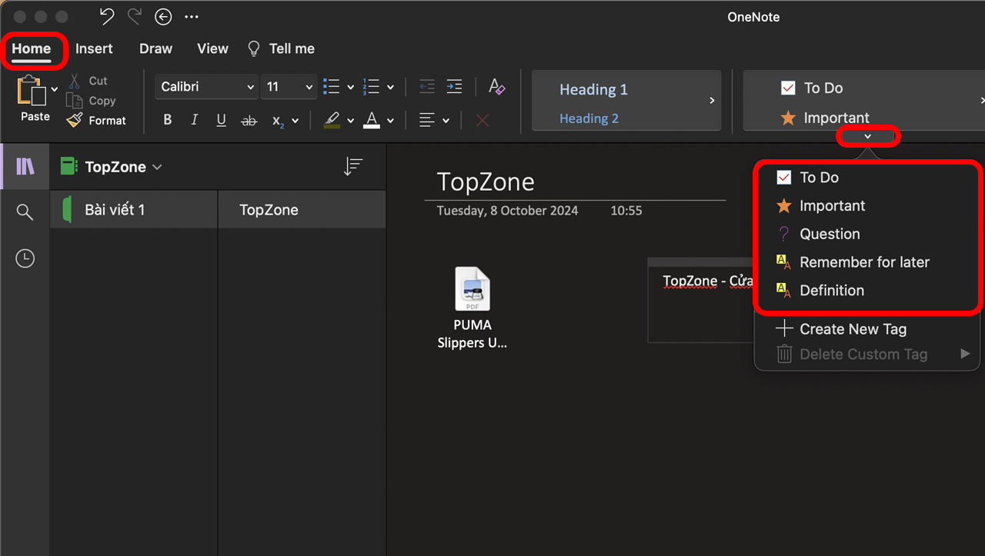Click the text highlight color marker
Image resolution: width=985 pixels, height=556 pixels.
332,120
